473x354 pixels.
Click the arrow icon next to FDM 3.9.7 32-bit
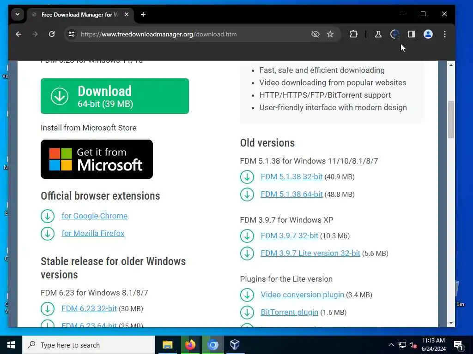[247, 236]
